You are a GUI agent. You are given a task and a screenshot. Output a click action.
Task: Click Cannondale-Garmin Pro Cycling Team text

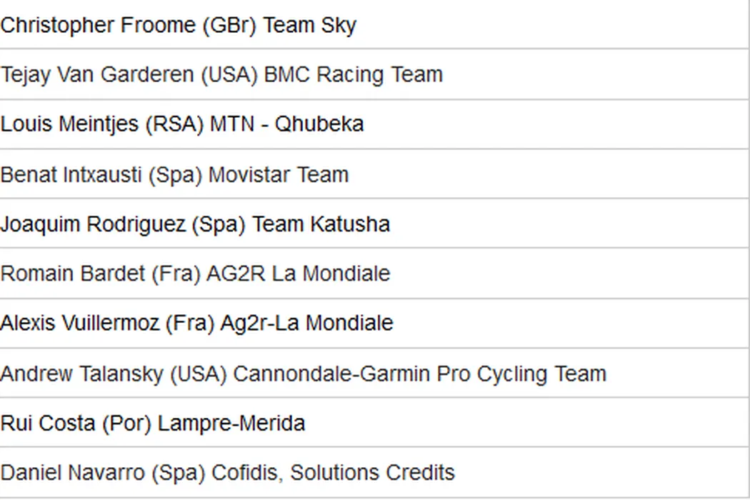419,374
